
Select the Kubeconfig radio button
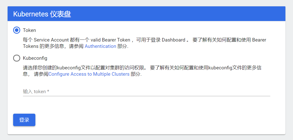pyautogui.click(x=17, y=58)
